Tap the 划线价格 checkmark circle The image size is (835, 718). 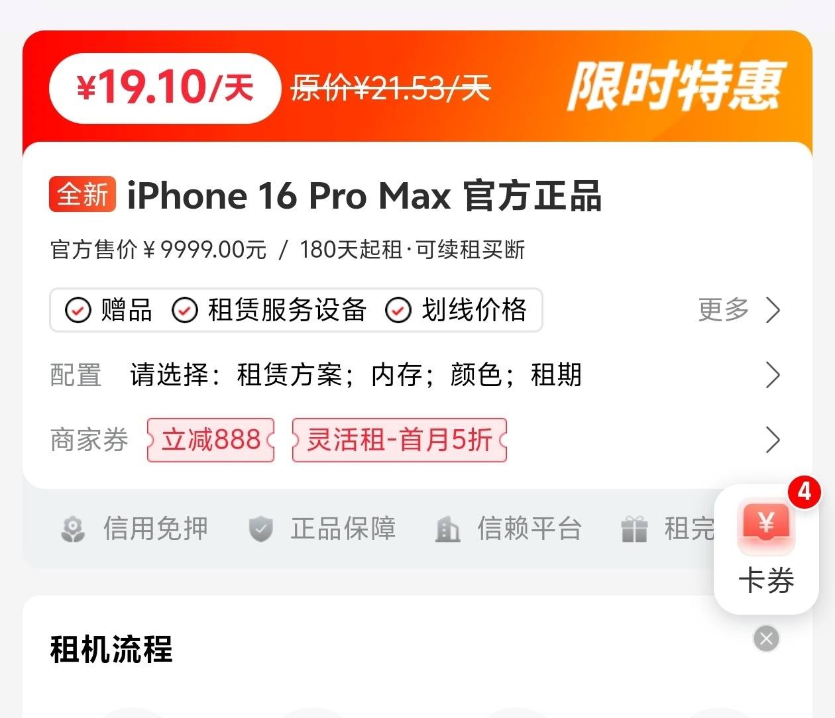[x=398, y=310]
